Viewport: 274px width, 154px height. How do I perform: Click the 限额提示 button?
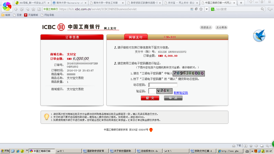tap(206, 27)
